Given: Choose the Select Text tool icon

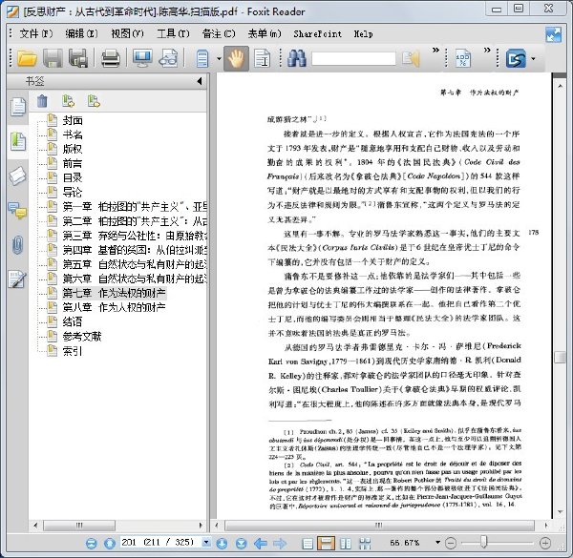Looking at the screenshot, I should click(263, 58).
